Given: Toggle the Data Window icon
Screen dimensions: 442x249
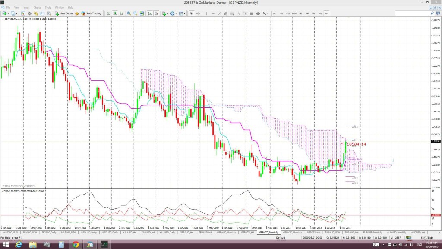Looking at the screenshot, I should click(x=29, y=13).
